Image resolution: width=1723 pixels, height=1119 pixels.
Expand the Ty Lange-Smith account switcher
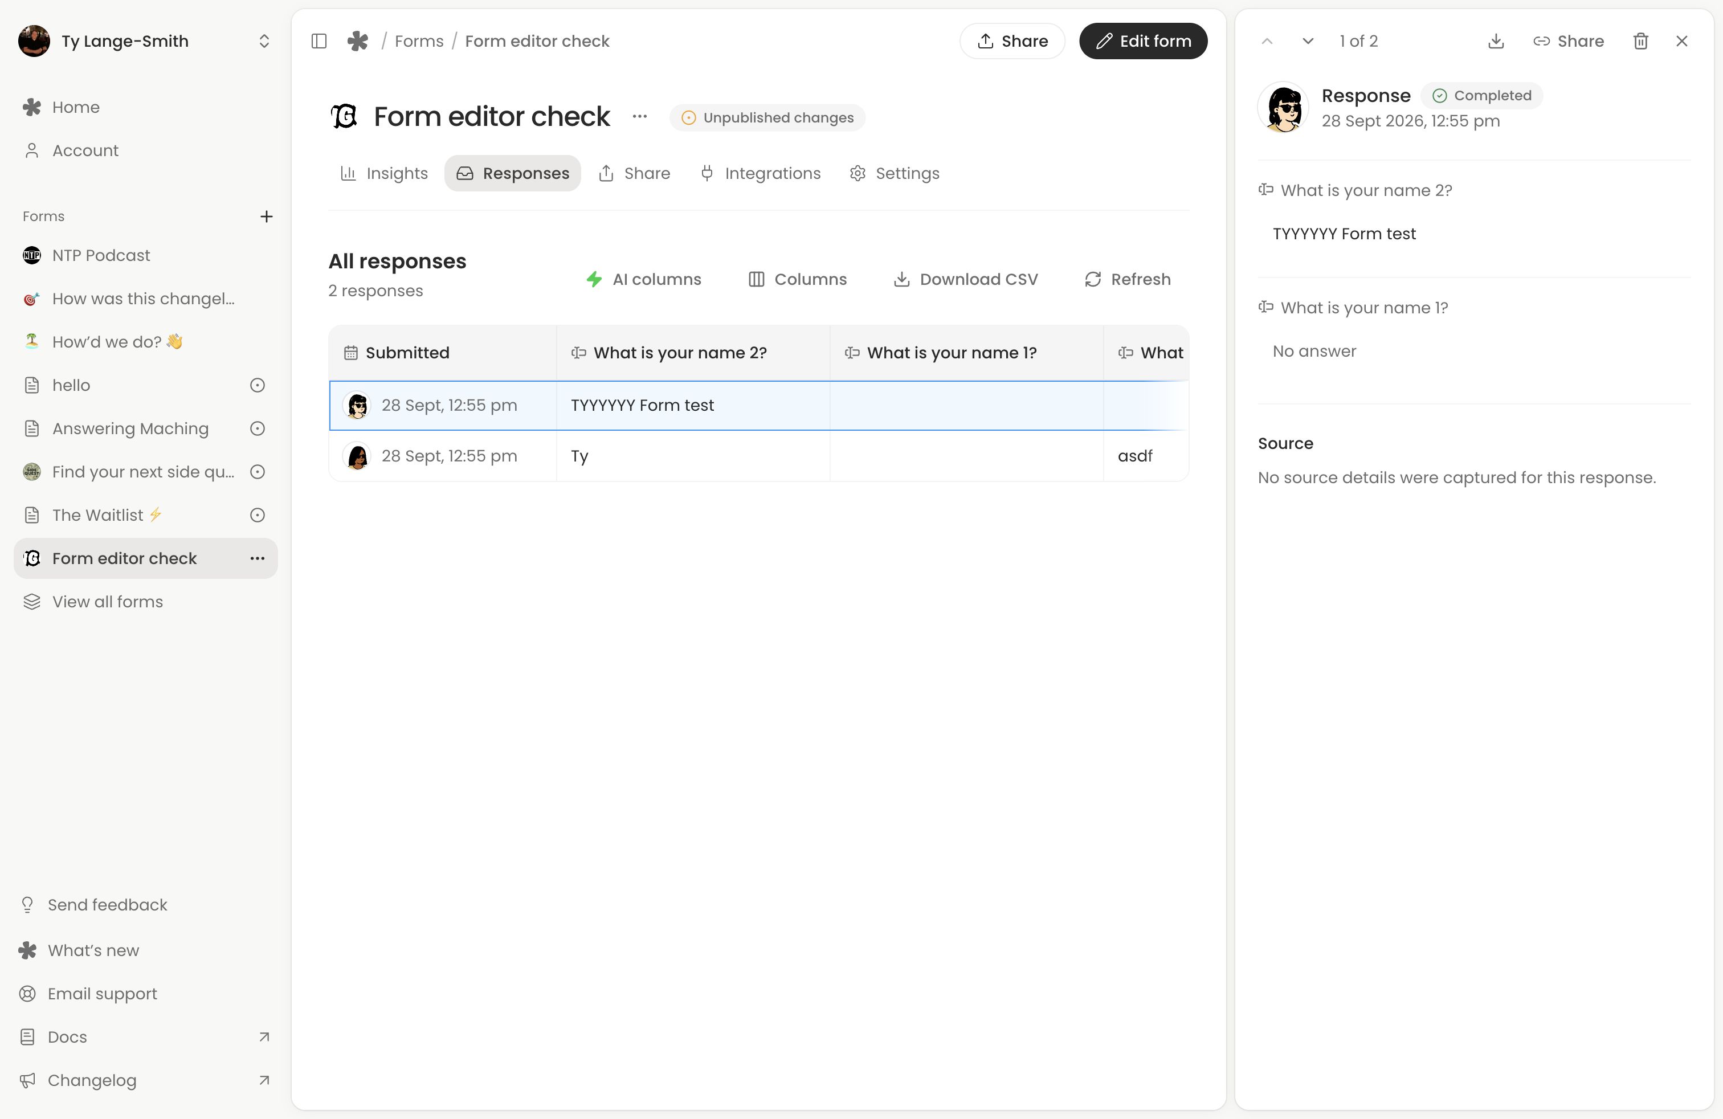pos(264,41)
